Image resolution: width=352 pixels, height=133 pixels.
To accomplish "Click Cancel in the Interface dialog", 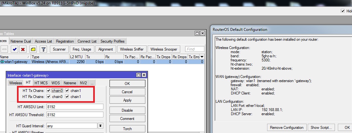I will click(127, 92).
